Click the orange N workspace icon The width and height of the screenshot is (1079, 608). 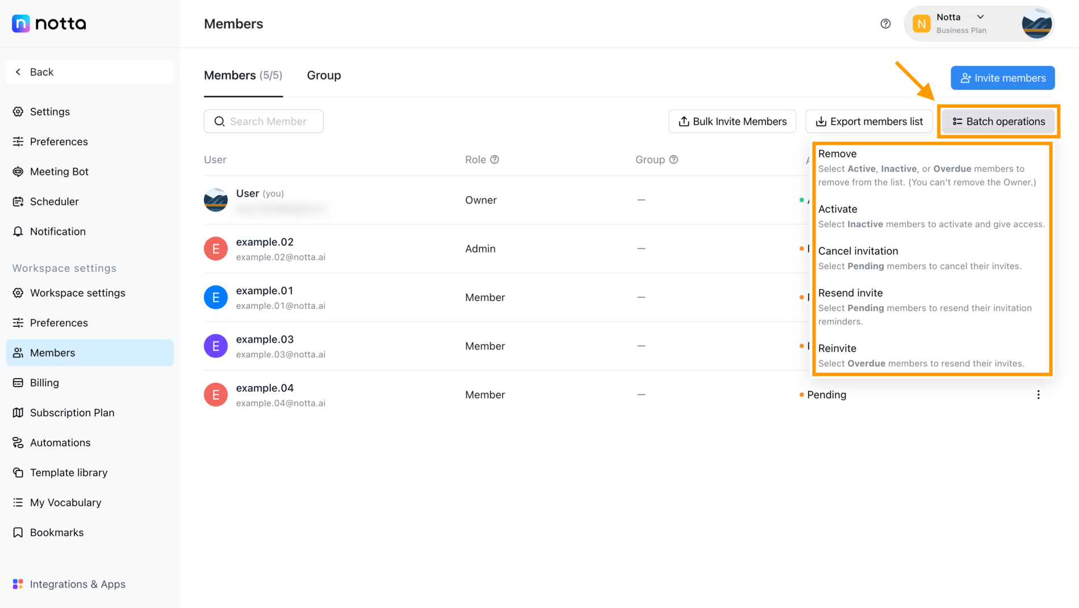coord(921,24)
